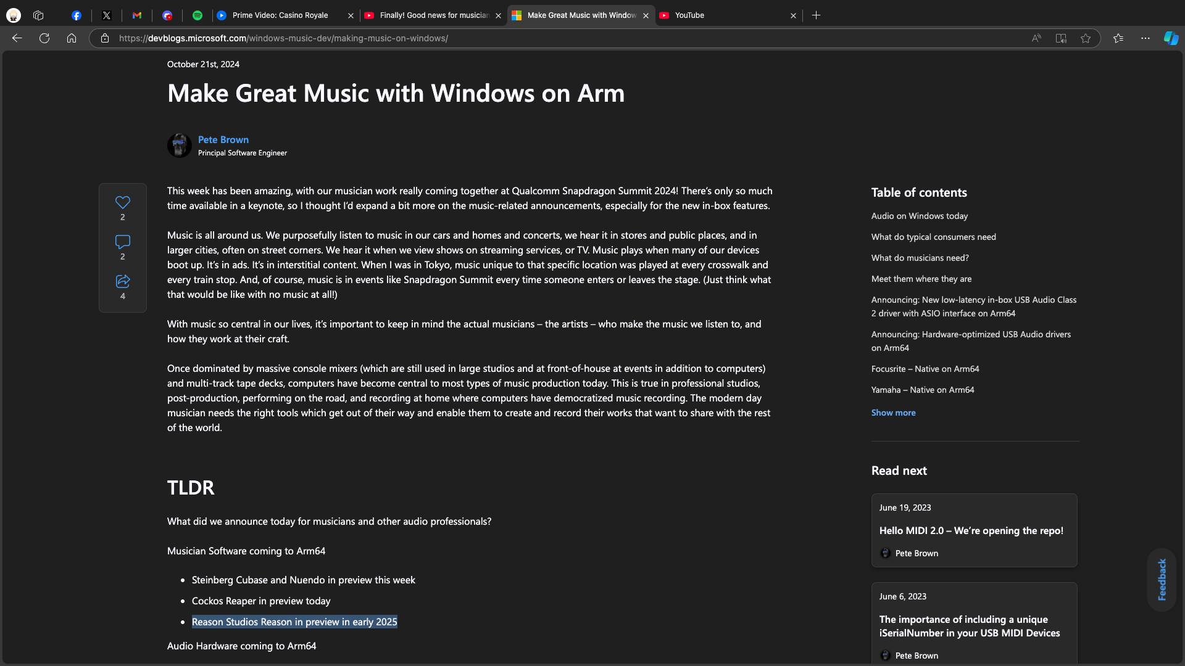Open the Copilot sidebar icon
Screen dimensions: 1185x666
(1171, 38)
